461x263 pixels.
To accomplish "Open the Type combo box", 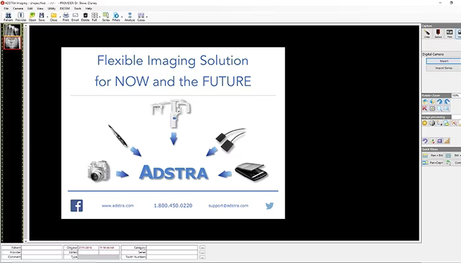I will pos(99,257).
